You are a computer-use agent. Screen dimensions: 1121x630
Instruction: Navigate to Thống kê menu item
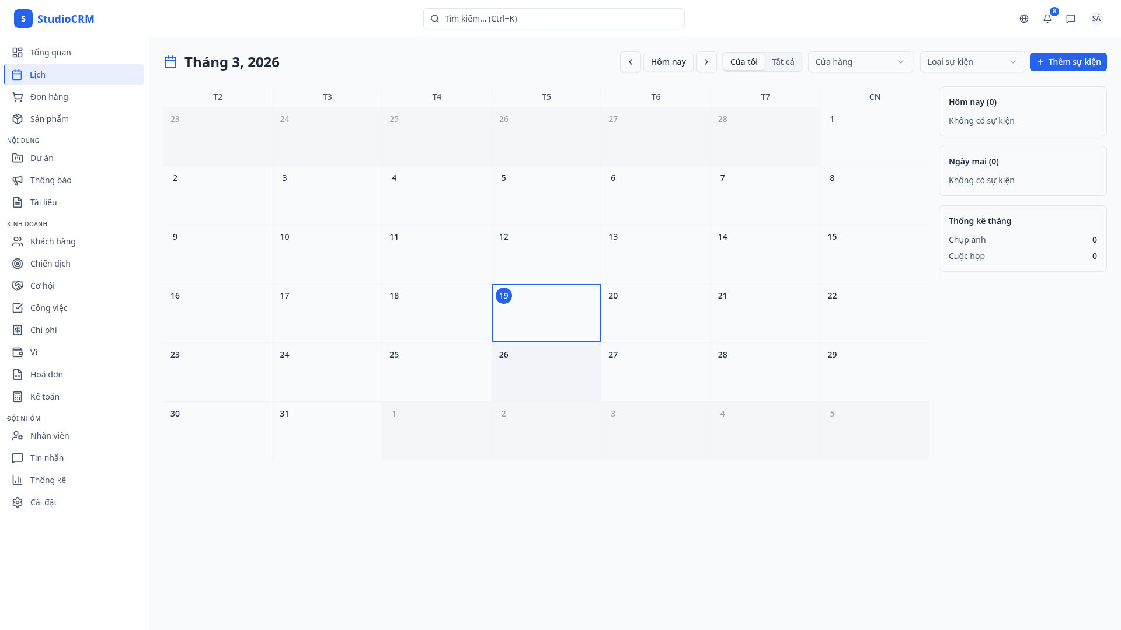click(48, 480)
